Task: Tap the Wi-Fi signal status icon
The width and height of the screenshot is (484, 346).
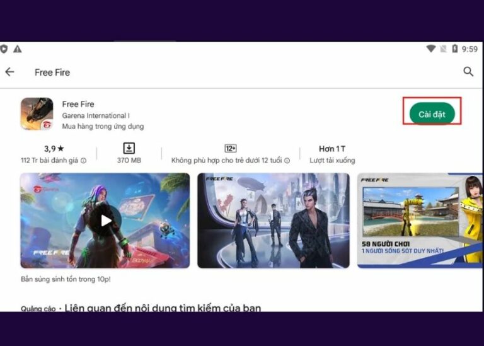Action: coord(430,49)
